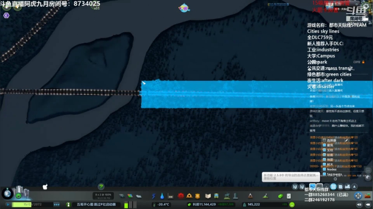Open the Parks and plazas menu

click(227, 196)
